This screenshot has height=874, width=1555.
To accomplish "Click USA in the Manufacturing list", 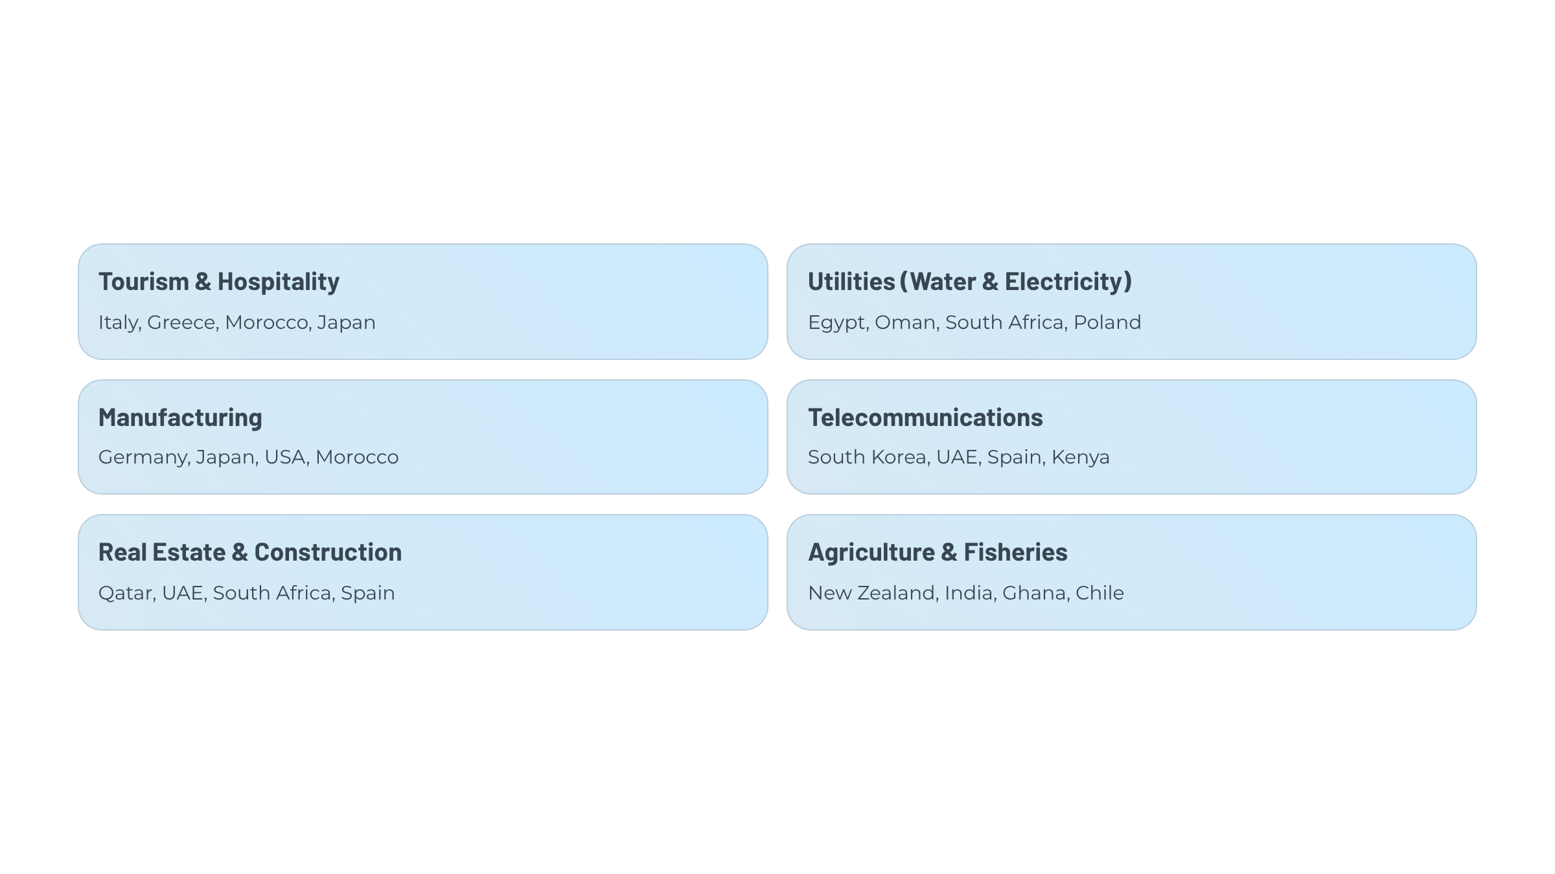I will pos(285,457).
